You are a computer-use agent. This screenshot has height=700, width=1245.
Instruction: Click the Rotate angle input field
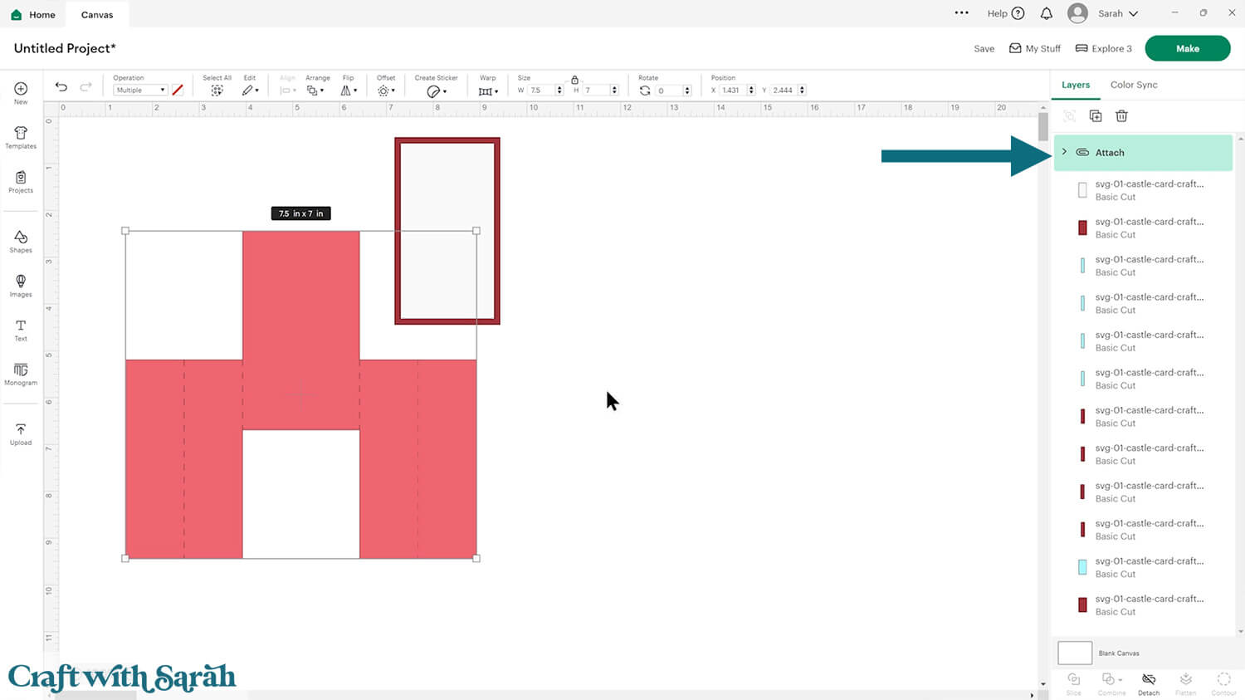tap(669, 91)
